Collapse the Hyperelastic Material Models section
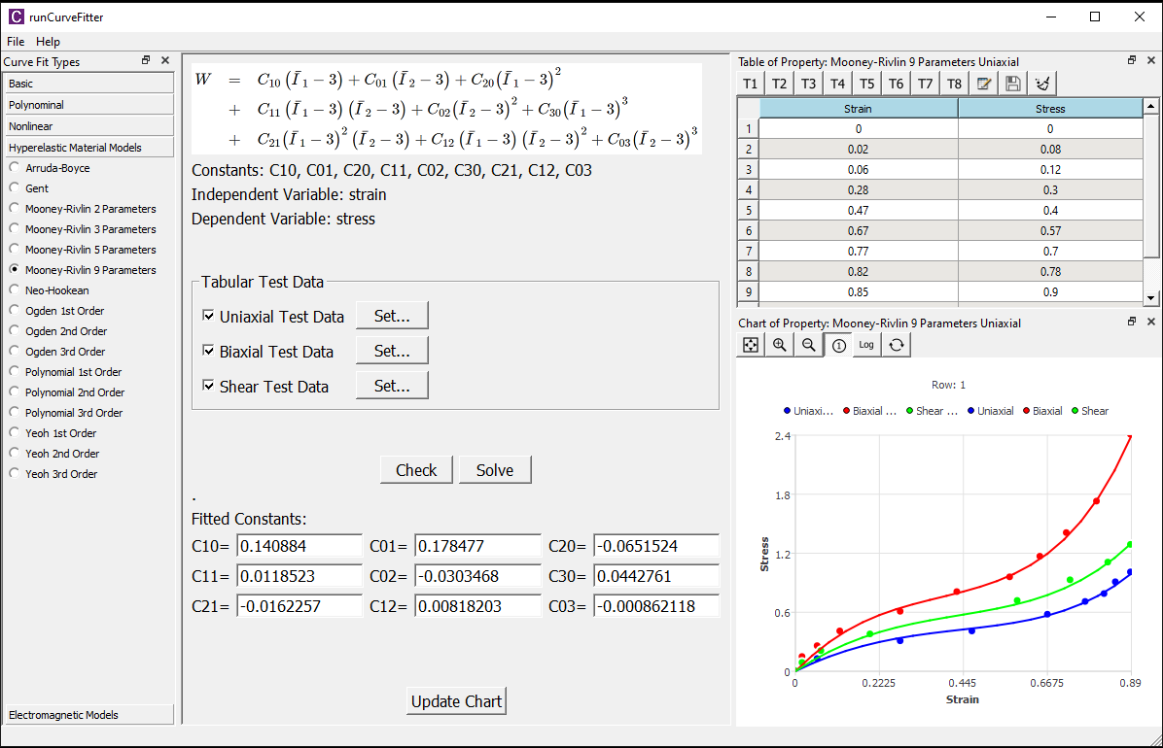Screen dimensions: 1163x748 tap(88, 147)
